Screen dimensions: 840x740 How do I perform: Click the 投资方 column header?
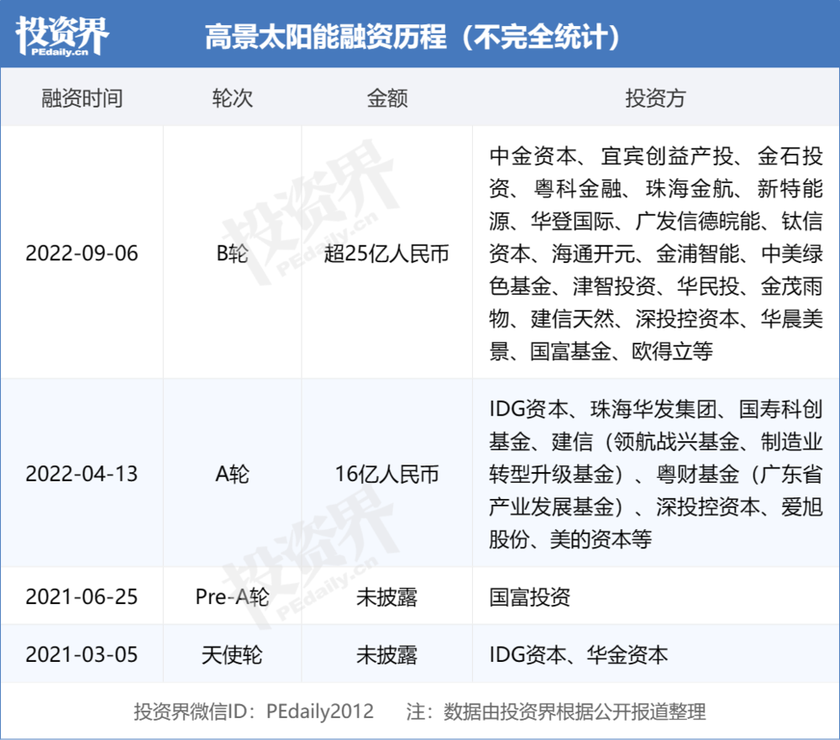pyautogui.click(x=656, y=98)
